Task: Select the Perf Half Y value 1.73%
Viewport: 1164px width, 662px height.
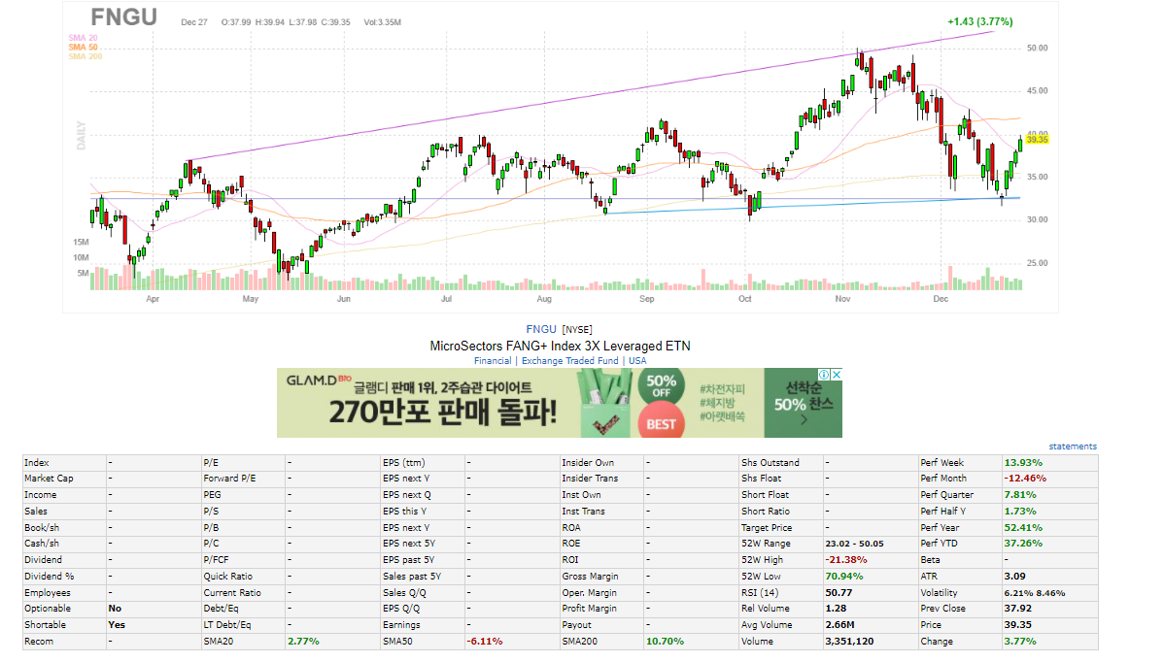Action: pyautogui.click(x=1020, y=512)
